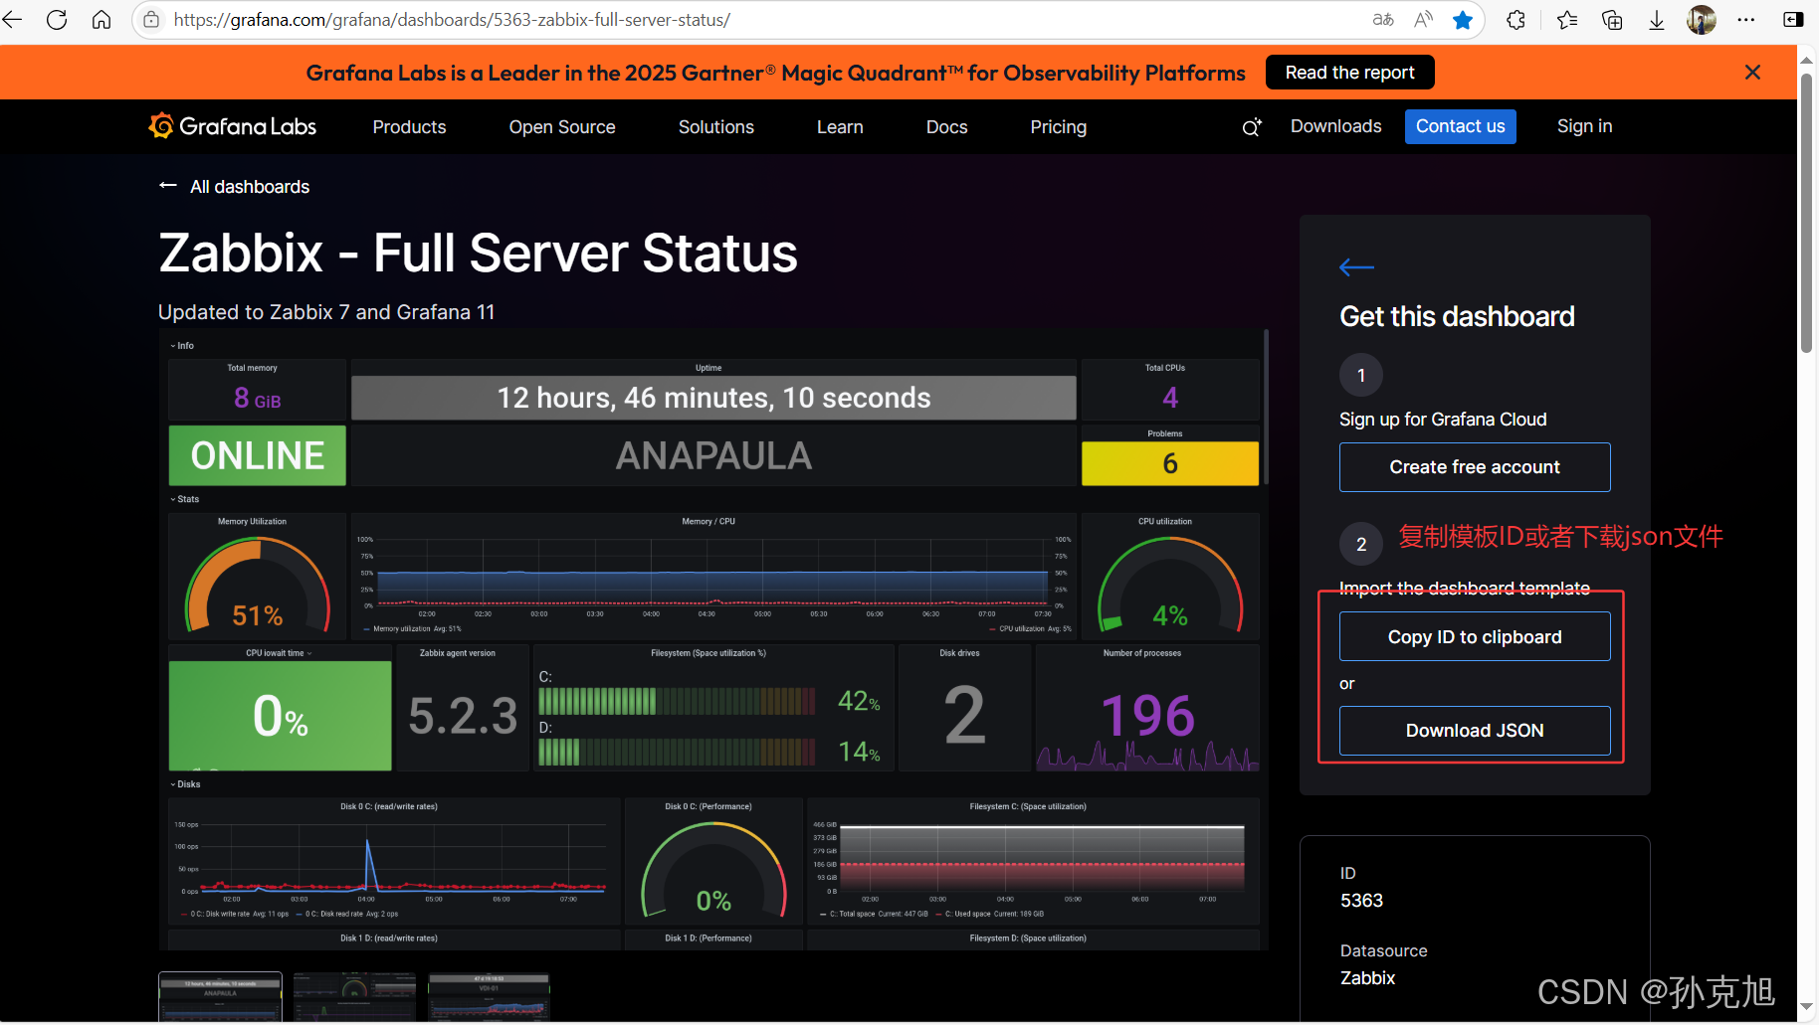Open the translate page icon

[x=1383, y=20]
